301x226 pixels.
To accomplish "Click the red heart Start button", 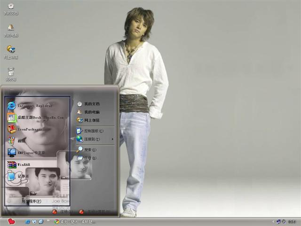I will pos(11,222).
